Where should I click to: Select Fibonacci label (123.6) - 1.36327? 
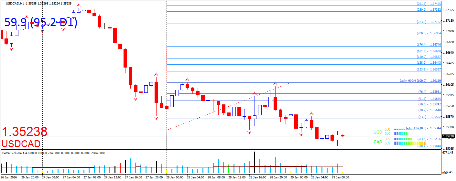coord(429,69)
